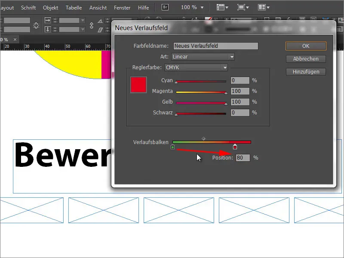Click the Neues Verlaufsfeld dialog title bar
The image size is (344, 258).
coord(224,28)
